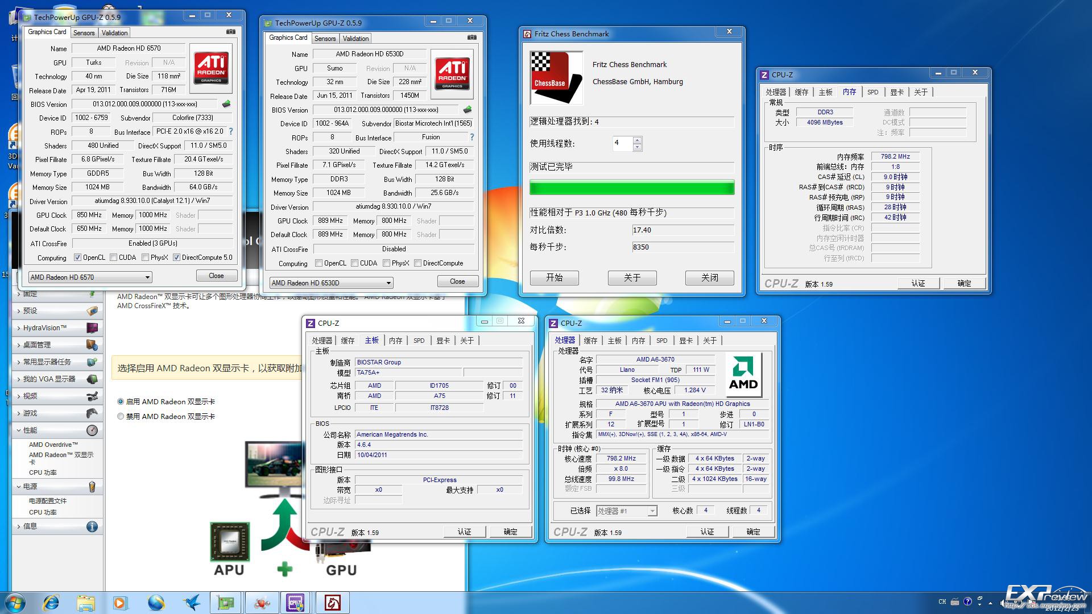Switch to Sensors tab in HD 6570 GPU-Z
This screenshot has width=1092, height=614.
point(84,33)
